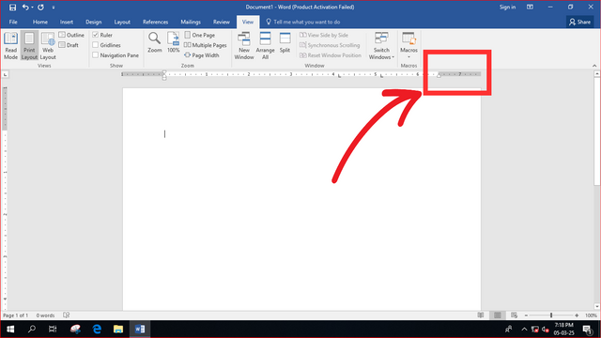Open the Layout ribbon tab
This screenshot has height=338, width=601.
122,22
